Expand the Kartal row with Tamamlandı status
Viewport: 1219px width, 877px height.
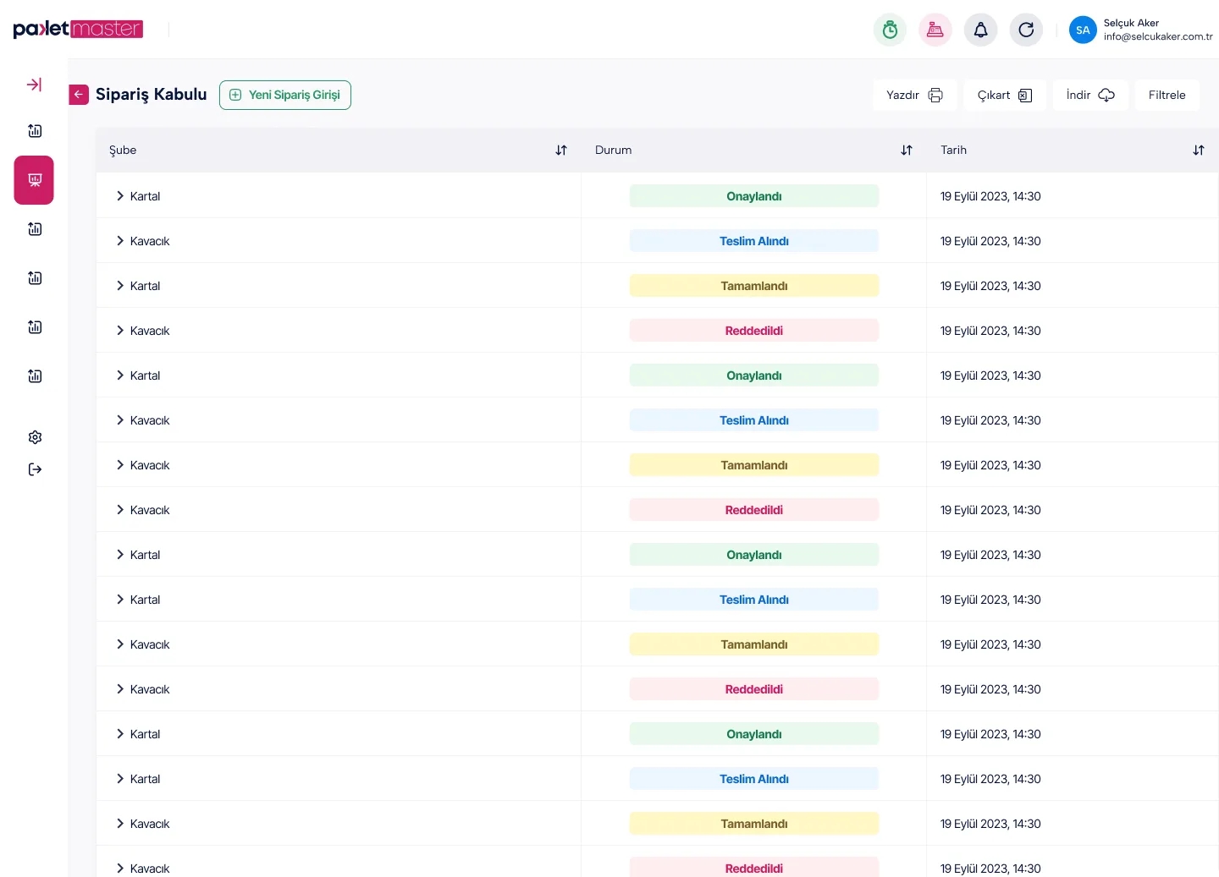(120, 286)
